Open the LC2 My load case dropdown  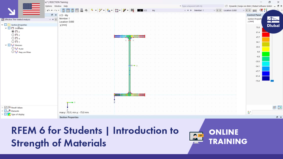pyautogui.click(x=185, y=10)
